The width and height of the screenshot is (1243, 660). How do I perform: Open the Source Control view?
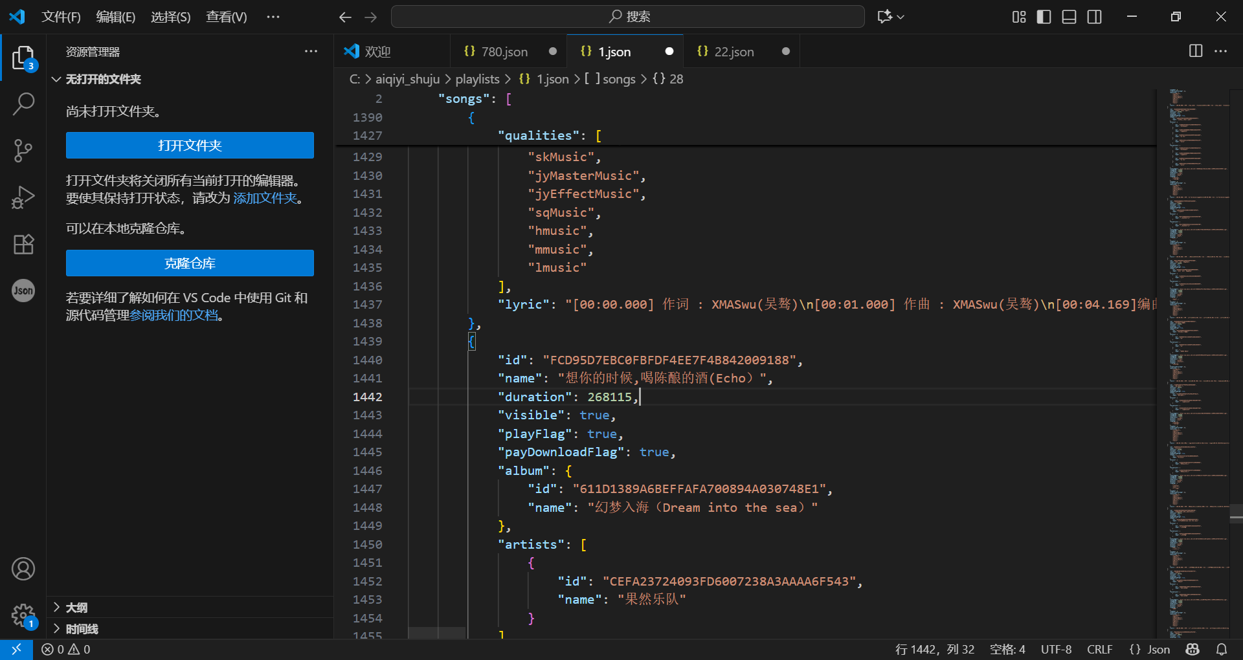(23, 151)
